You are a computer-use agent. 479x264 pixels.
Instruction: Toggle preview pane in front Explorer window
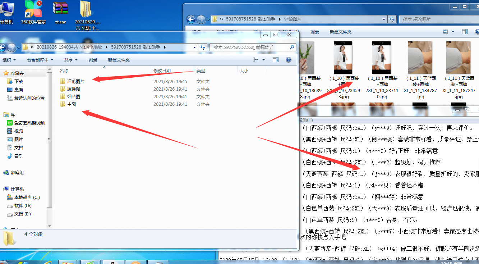[276, 60]
